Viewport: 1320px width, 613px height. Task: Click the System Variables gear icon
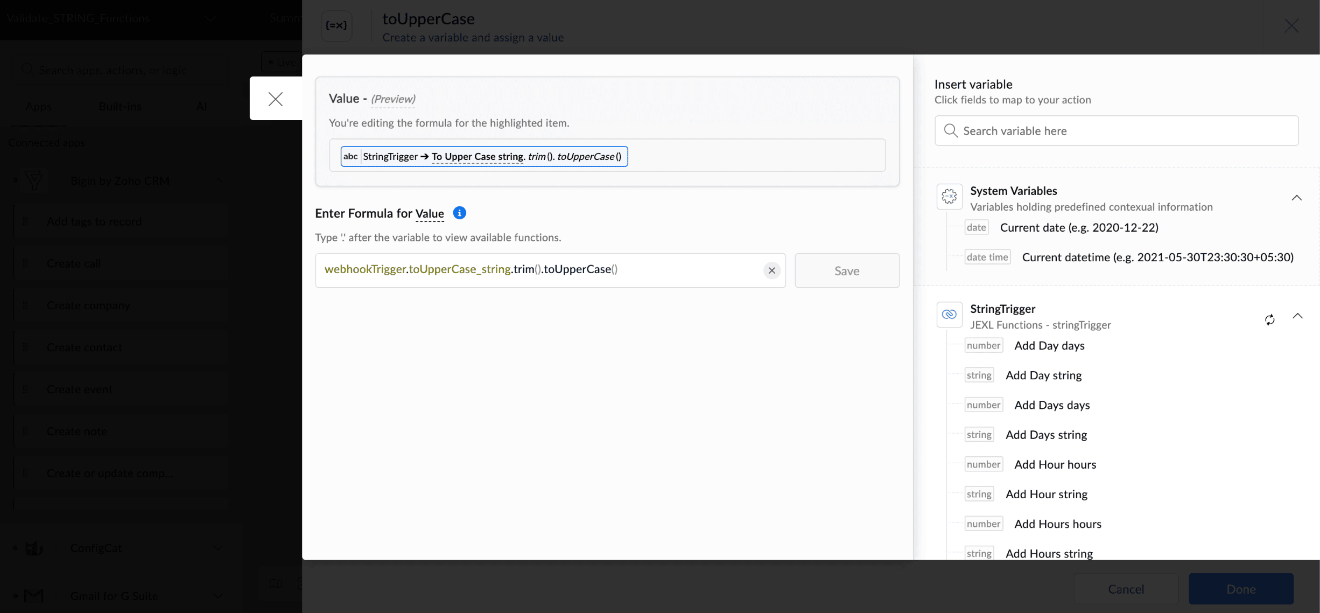coord(949,197)
